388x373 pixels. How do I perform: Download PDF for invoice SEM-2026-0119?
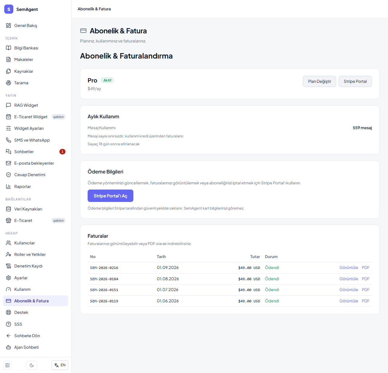tap(366, 301)
